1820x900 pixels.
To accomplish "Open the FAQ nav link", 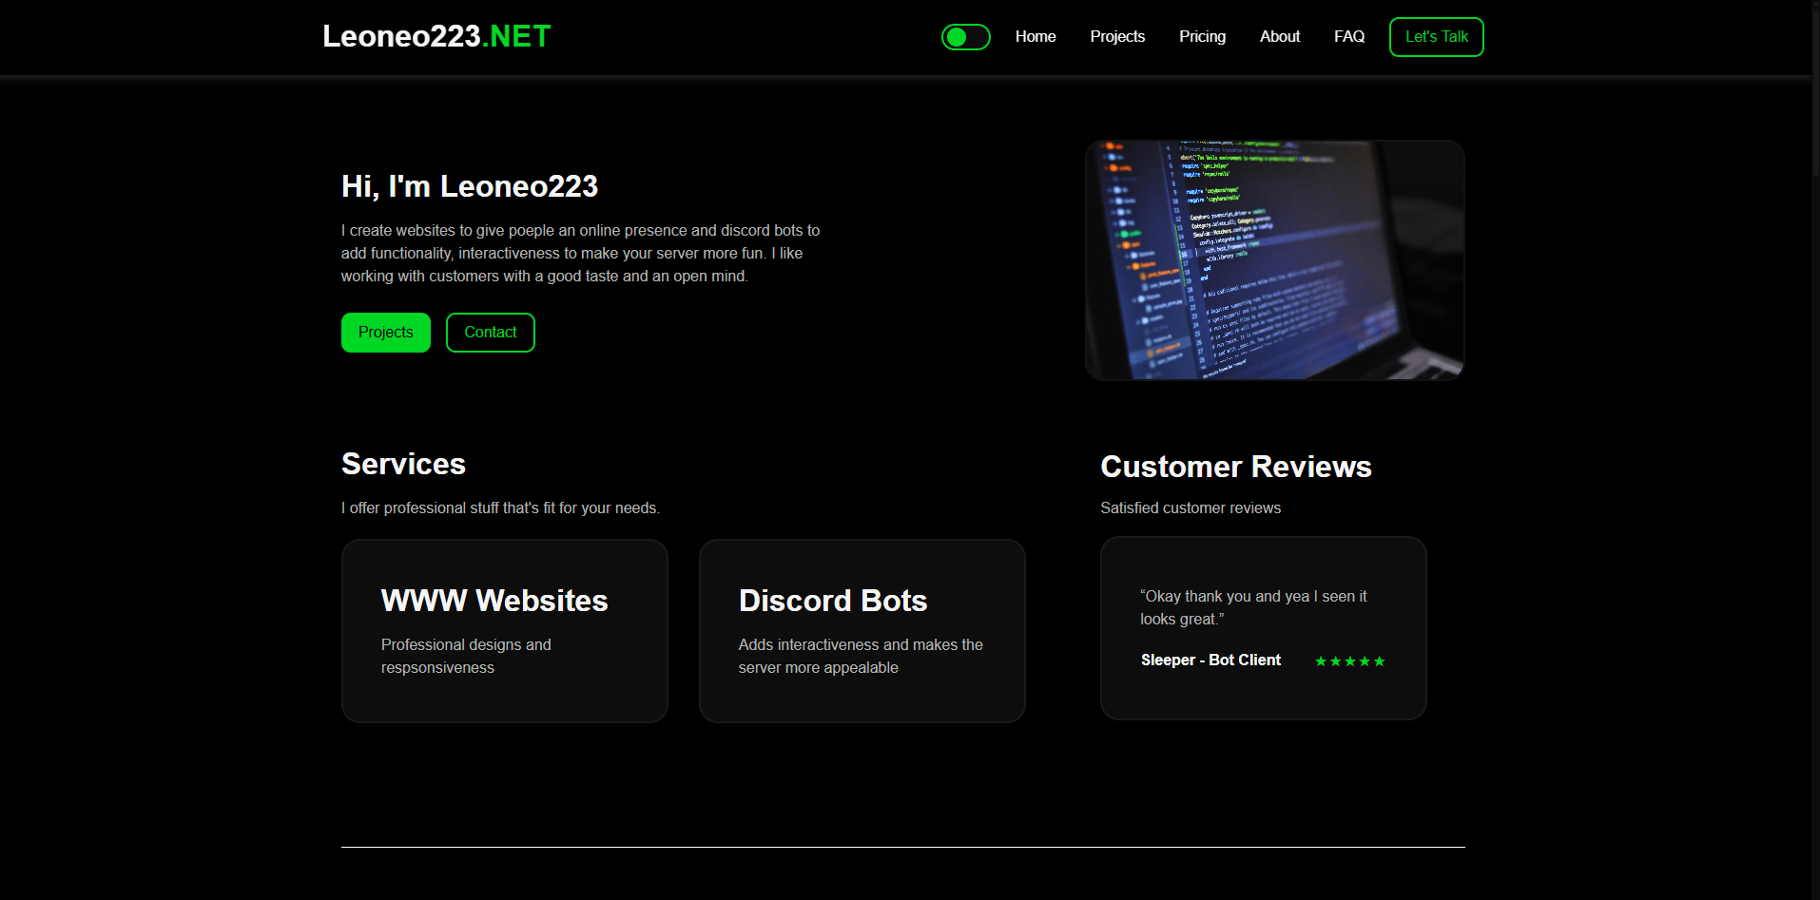I will point(1348,37).
